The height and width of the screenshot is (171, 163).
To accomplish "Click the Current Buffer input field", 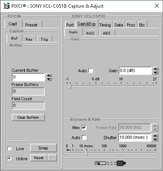I will coord(28,77).
